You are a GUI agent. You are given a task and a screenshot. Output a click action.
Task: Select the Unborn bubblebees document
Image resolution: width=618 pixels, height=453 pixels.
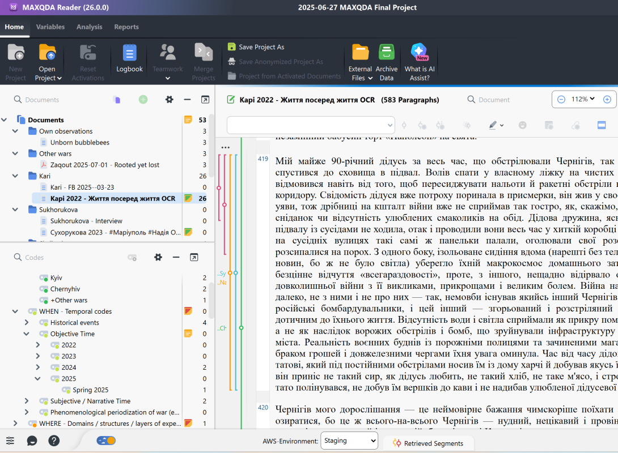coord(79,143)
